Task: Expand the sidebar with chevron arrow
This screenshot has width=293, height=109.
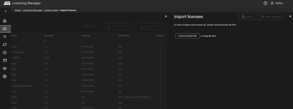Action: [5, 11]
